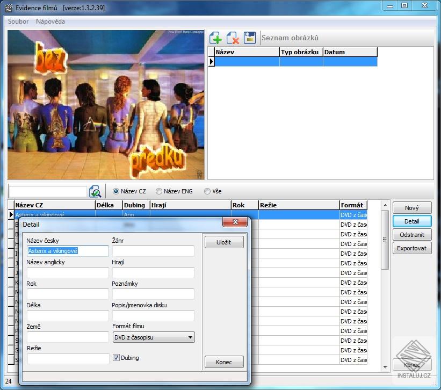Screen dimensions: 441x390
Task: Click the Popis/jmenovka disku field
Action: click(x=153, y=315)
